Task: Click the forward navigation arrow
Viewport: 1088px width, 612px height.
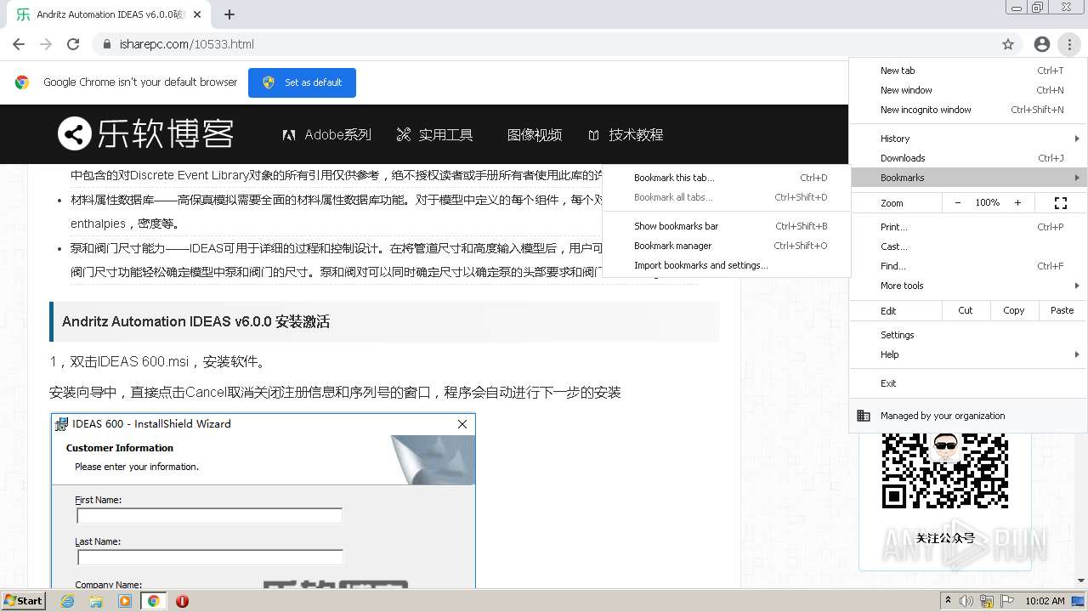Action: pos(46,44)
